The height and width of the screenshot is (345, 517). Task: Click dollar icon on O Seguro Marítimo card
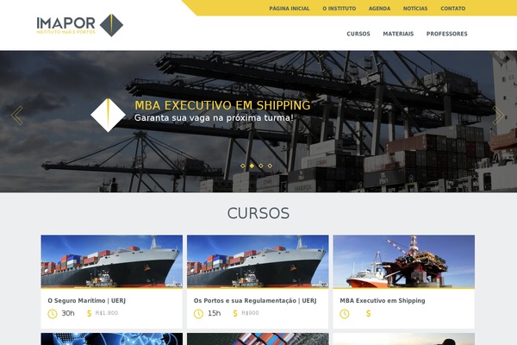[x=89, y=313]
